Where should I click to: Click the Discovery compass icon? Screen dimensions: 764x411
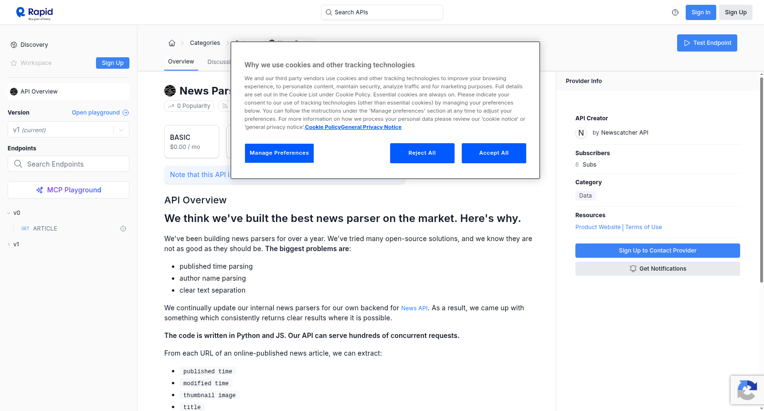[x=14, y=45]
